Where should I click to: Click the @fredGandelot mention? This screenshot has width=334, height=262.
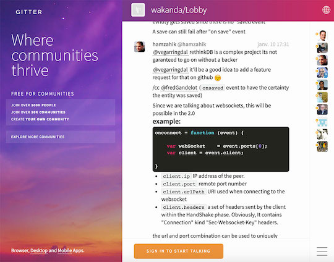click(179, 88)
